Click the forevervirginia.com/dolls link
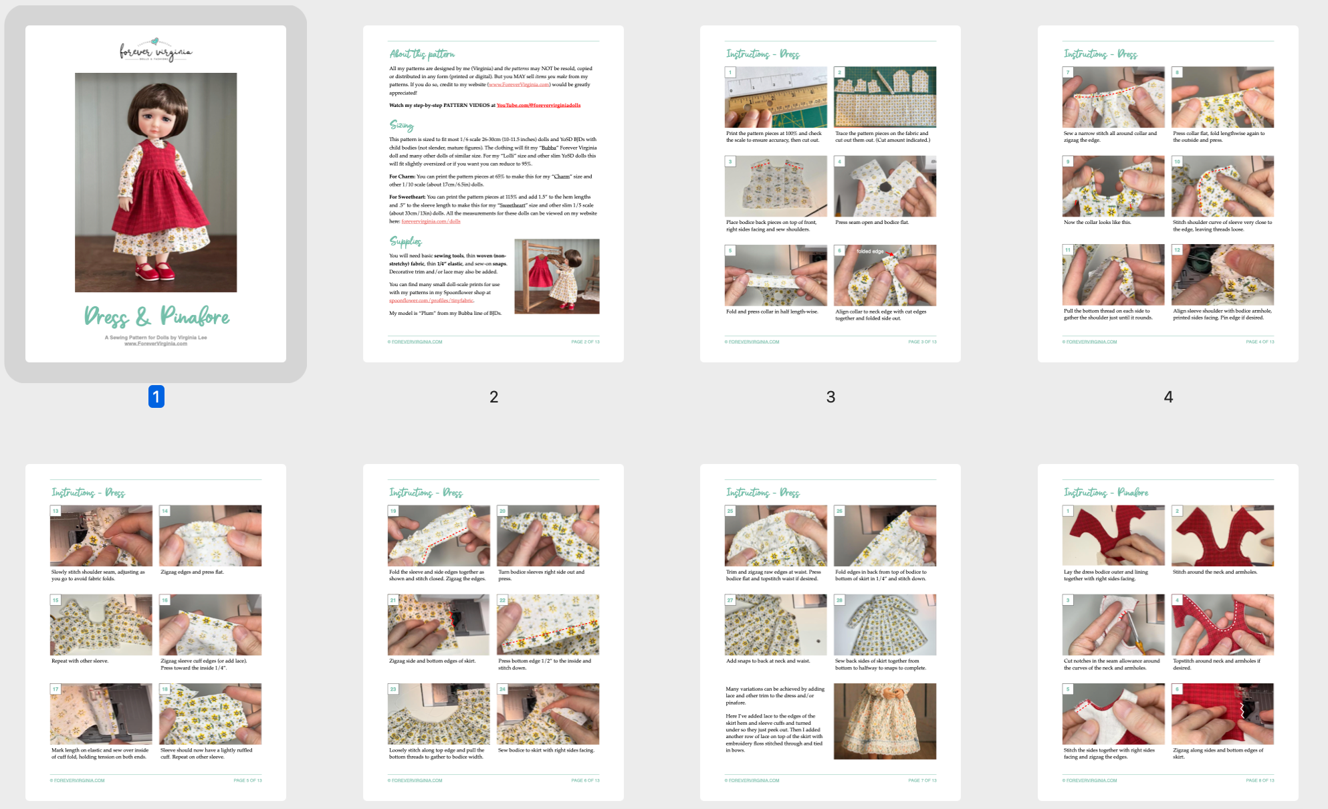This screenshot has width=1328, height=809. pyautogui.click(x=431, y=221)
